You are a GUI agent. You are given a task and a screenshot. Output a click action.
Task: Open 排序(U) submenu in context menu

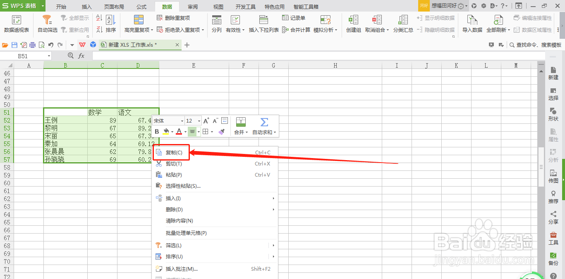click(x=215, y=257)
